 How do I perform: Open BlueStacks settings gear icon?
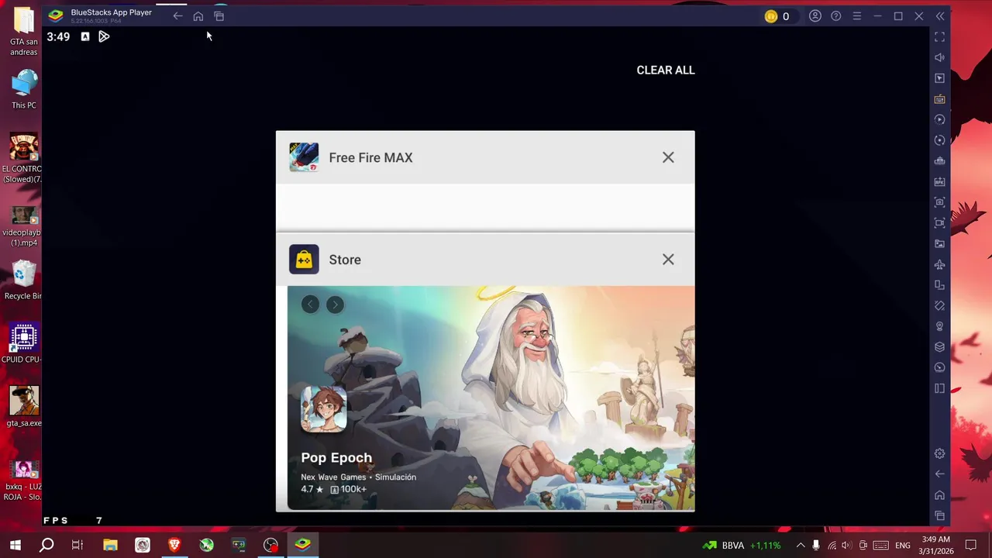coord(940,453)
